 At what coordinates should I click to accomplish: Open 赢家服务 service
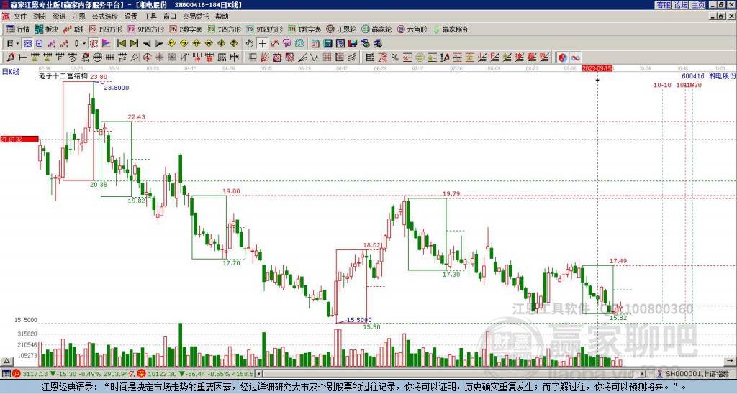[x=451, y=29]
